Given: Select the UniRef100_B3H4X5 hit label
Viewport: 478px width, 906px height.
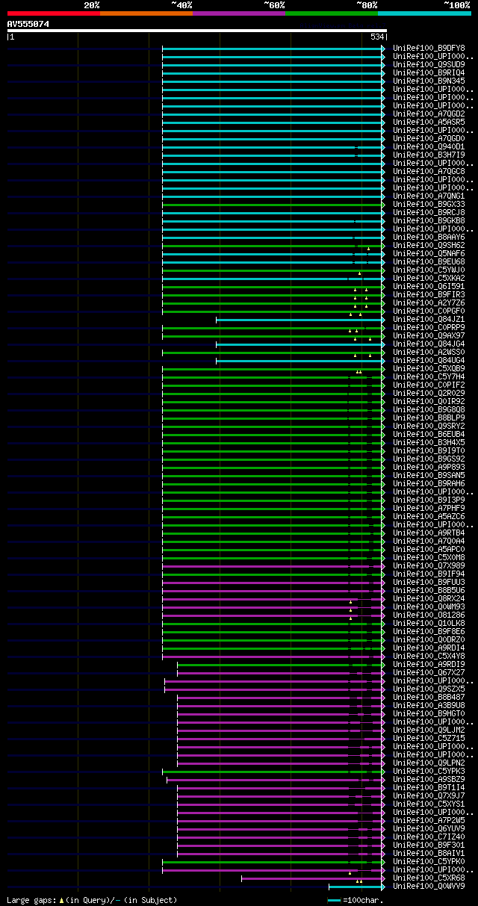Looking at the screenshot, I should 429,442.
